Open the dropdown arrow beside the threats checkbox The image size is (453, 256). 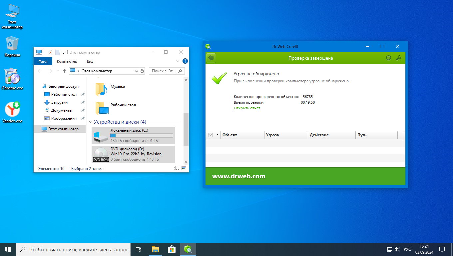[218, 135]
